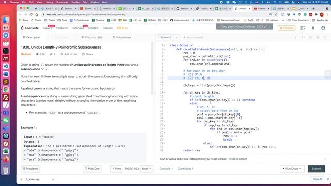Viewport: 331px width, 186px height.
Task: Open the Explore navigation item
Action: [x=47, y=28]
